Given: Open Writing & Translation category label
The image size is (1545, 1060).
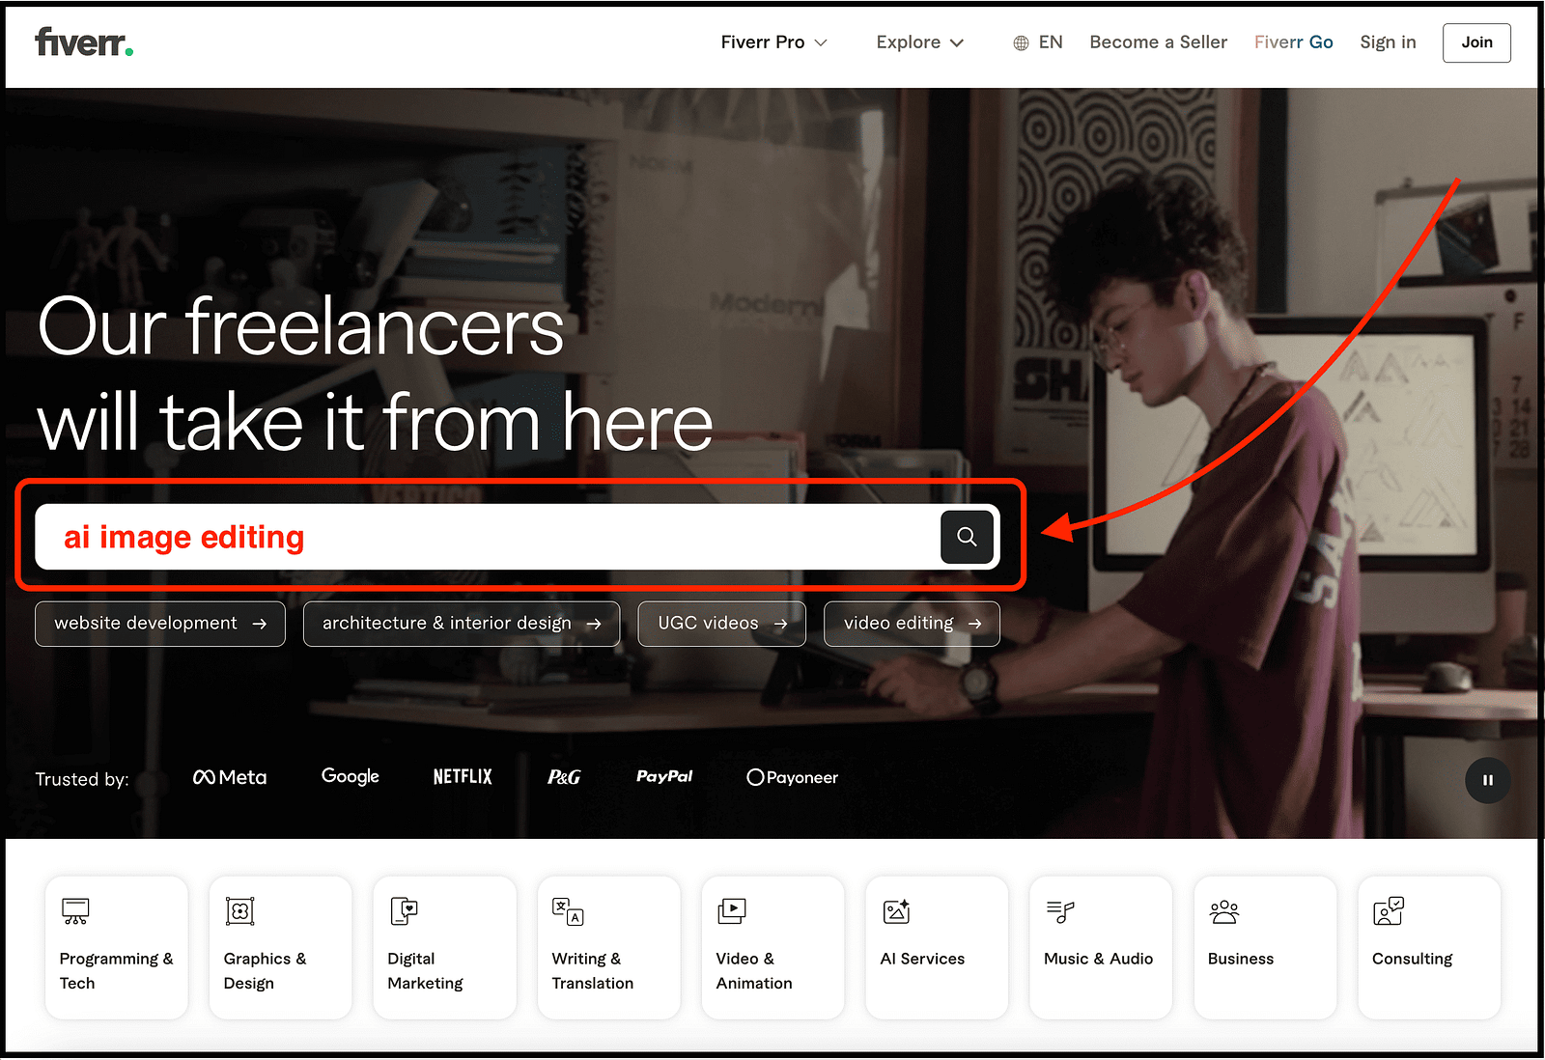Looking at the screenshot, I should point(592,970).
